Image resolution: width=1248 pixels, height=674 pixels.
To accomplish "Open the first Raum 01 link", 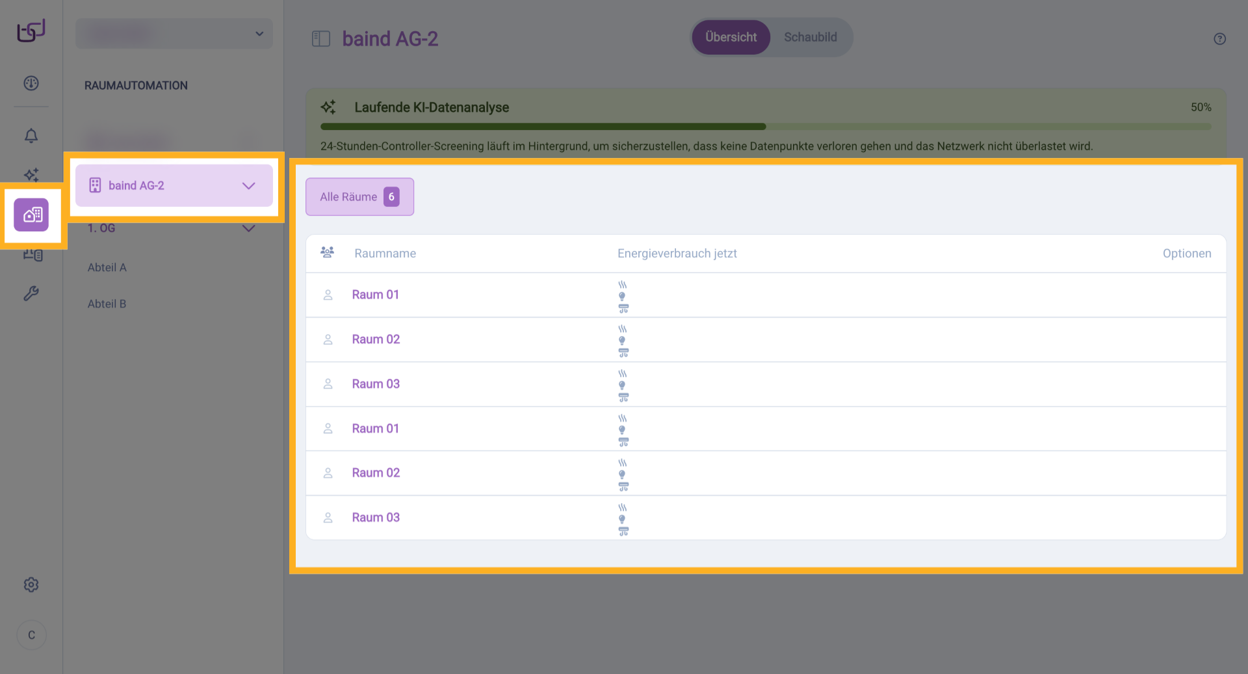I will point(375,295).
